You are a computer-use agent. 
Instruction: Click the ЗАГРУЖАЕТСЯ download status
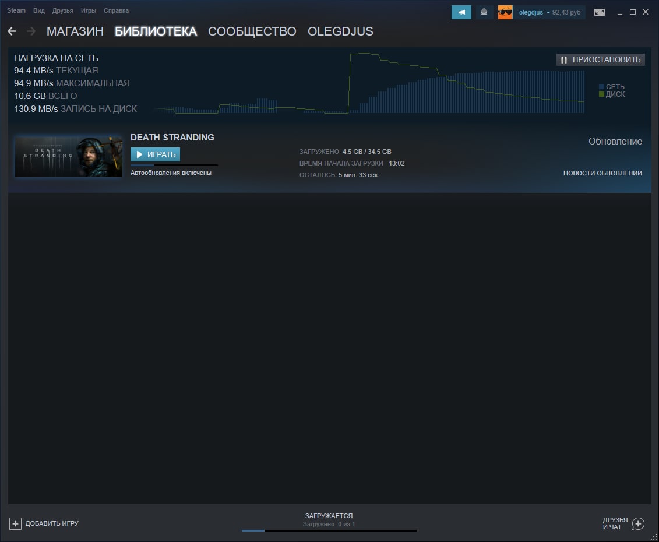pos(329,516)
